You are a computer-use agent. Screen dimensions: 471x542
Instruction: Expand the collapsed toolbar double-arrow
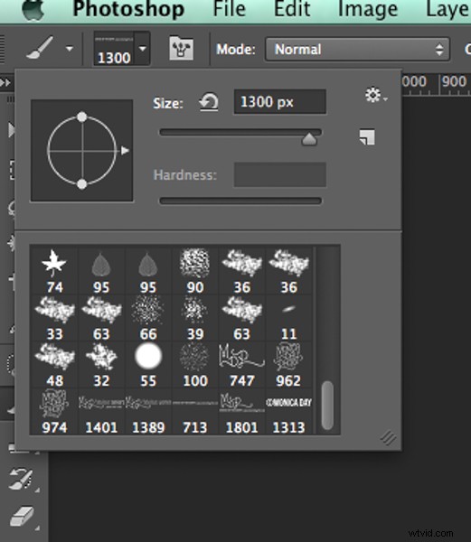click(5, 82)
